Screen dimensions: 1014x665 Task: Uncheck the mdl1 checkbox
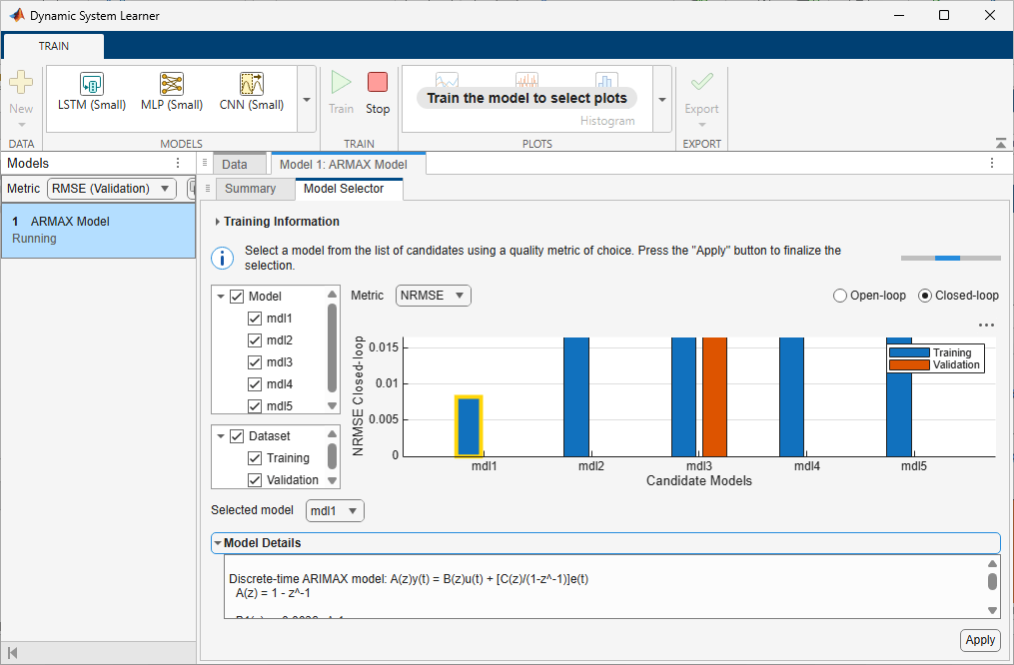click(x=255, y=319)
